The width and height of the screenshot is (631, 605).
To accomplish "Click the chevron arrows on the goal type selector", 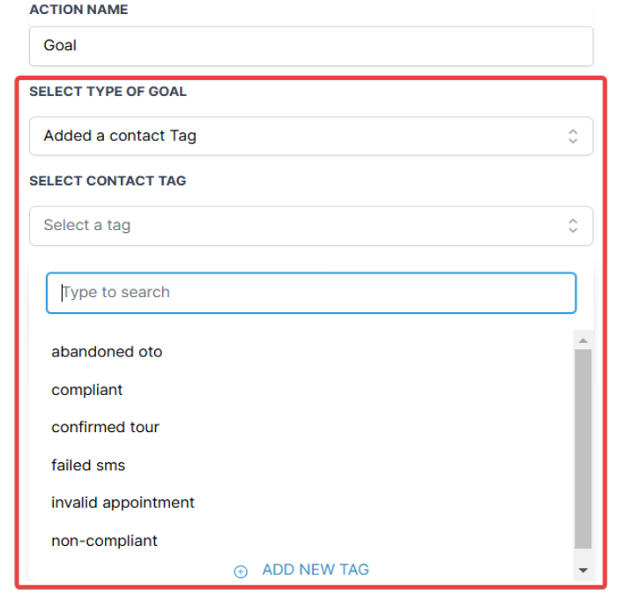I will tap(573, 136).
